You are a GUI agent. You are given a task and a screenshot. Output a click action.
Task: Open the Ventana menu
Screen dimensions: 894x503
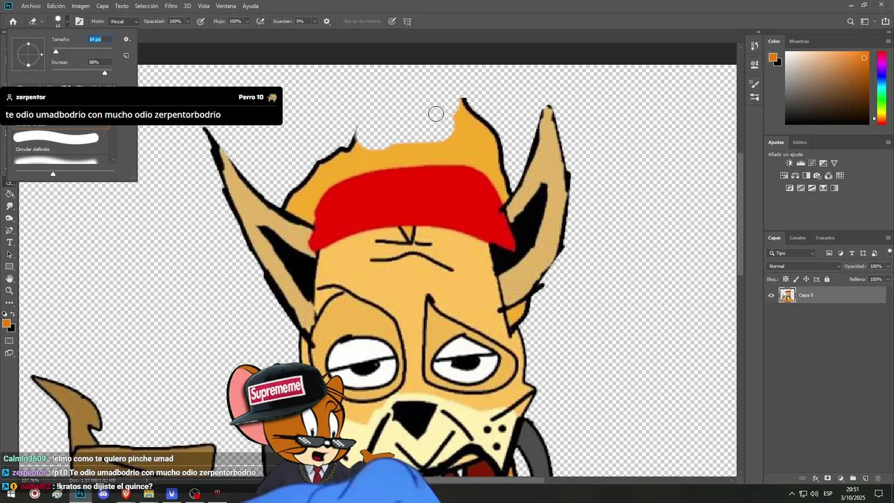[x=226, y=6]
